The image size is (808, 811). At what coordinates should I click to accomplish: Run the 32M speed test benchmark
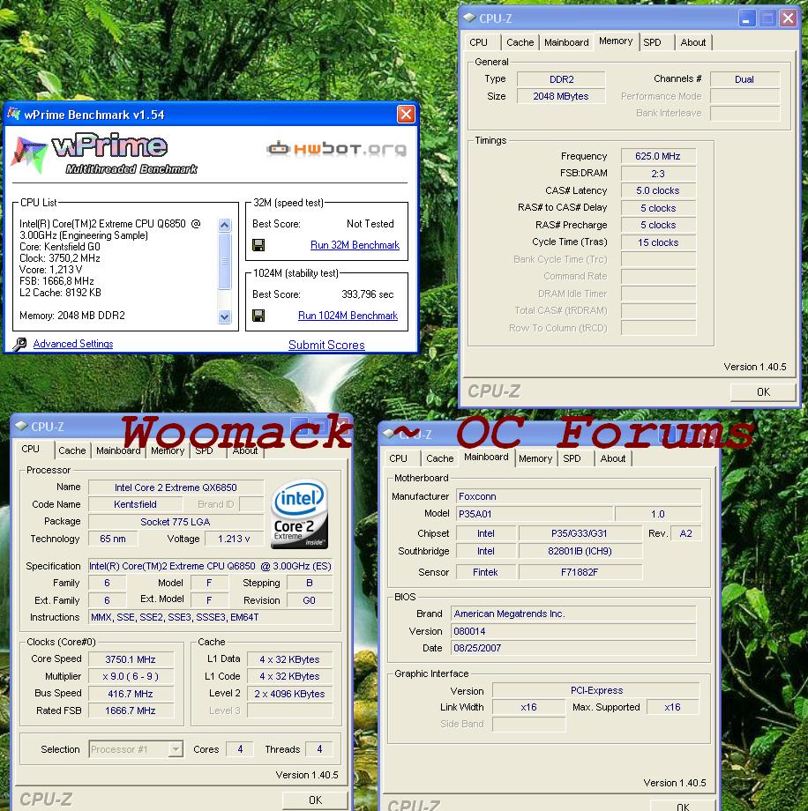point(355,245)
